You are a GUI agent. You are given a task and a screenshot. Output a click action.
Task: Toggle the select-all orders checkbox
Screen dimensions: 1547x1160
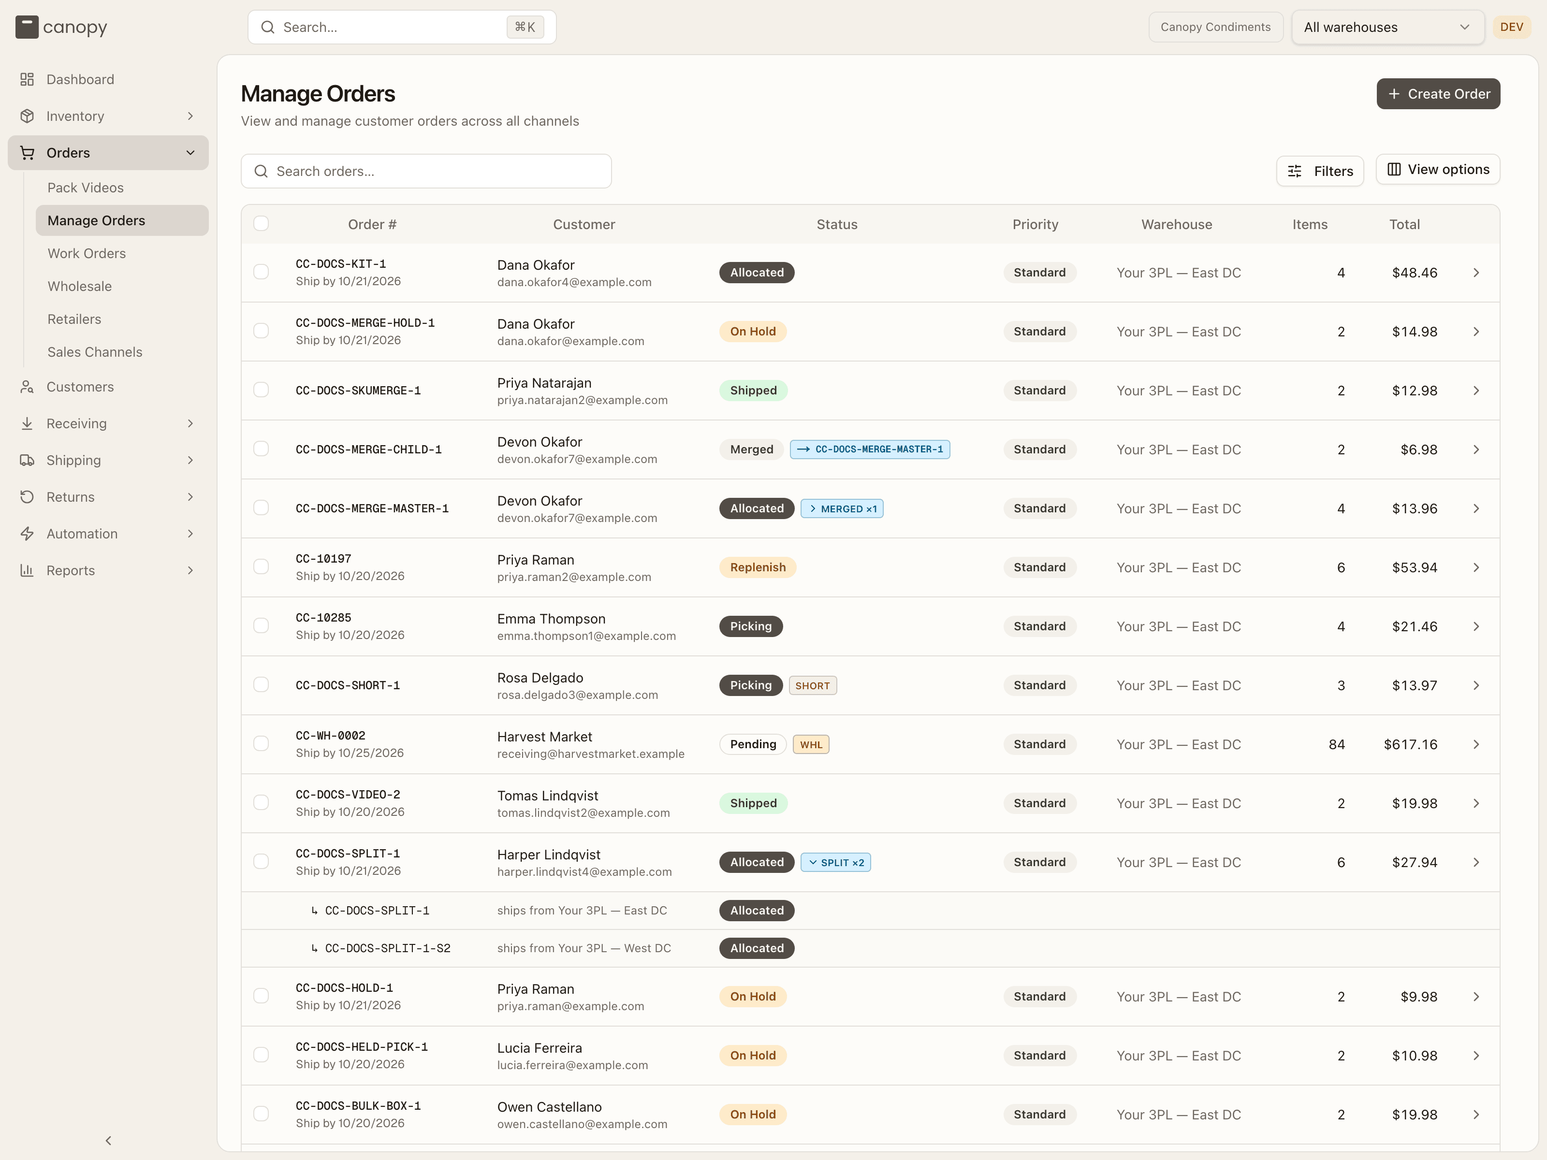click(x=261, y=224)
